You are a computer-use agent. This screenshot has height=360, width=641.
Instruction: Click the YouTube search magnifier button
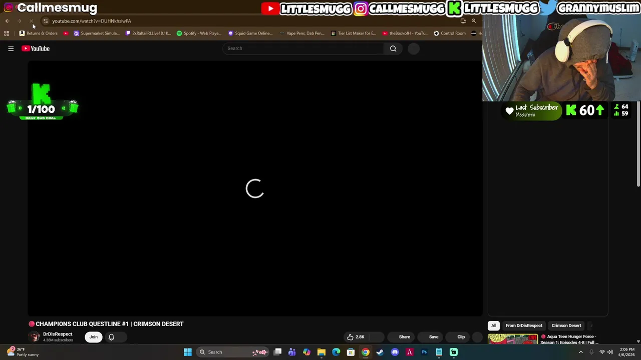(393, 48)
